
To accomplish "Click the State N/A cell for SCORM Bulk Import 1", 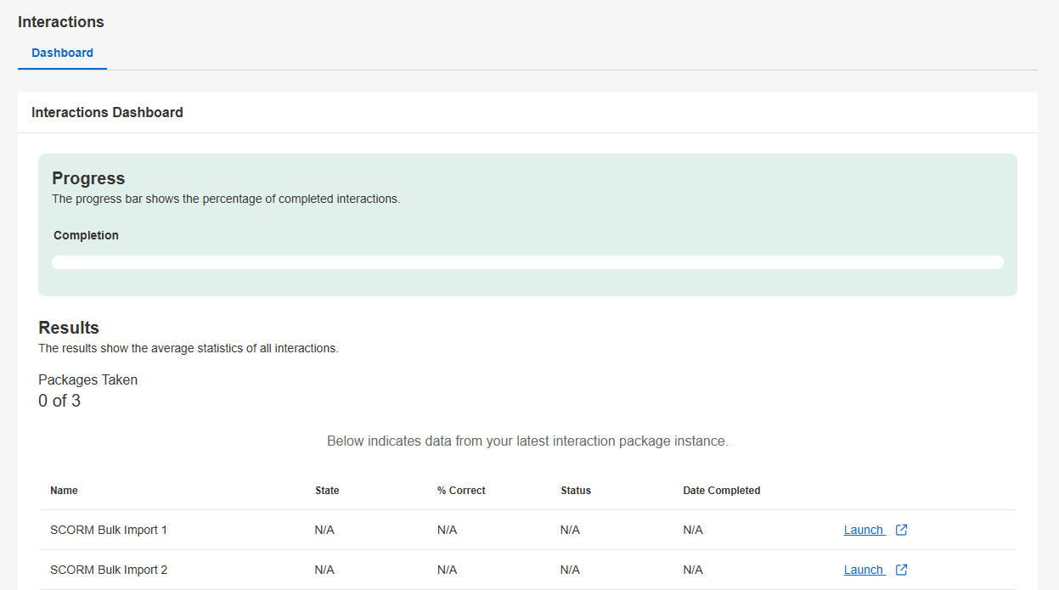I will 324,530.
